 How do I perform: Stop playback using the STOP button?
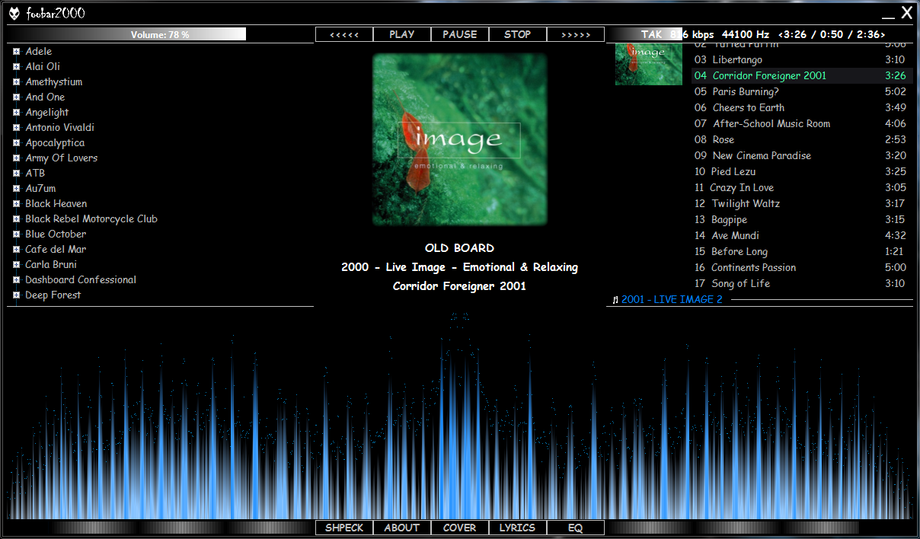(x=518, y=34)
